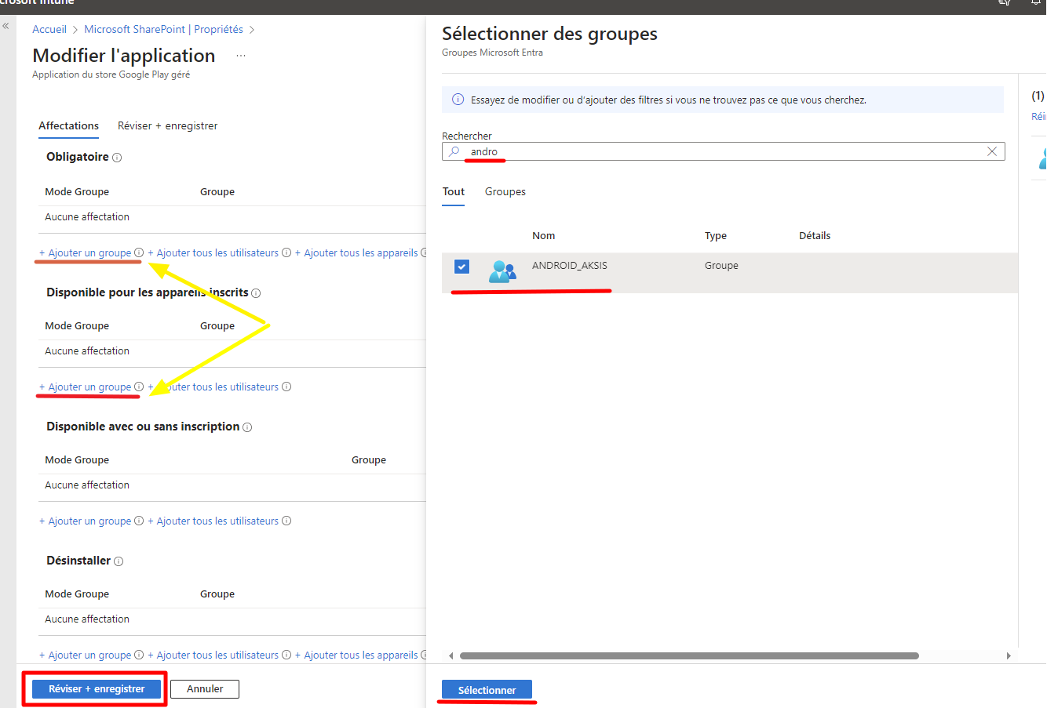
Task: Switch to the Groupes filter tab
Action: click(x=505, y=191)
